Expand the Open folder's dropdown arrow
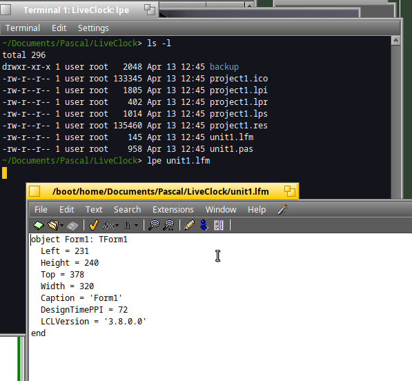 [61, 226]
